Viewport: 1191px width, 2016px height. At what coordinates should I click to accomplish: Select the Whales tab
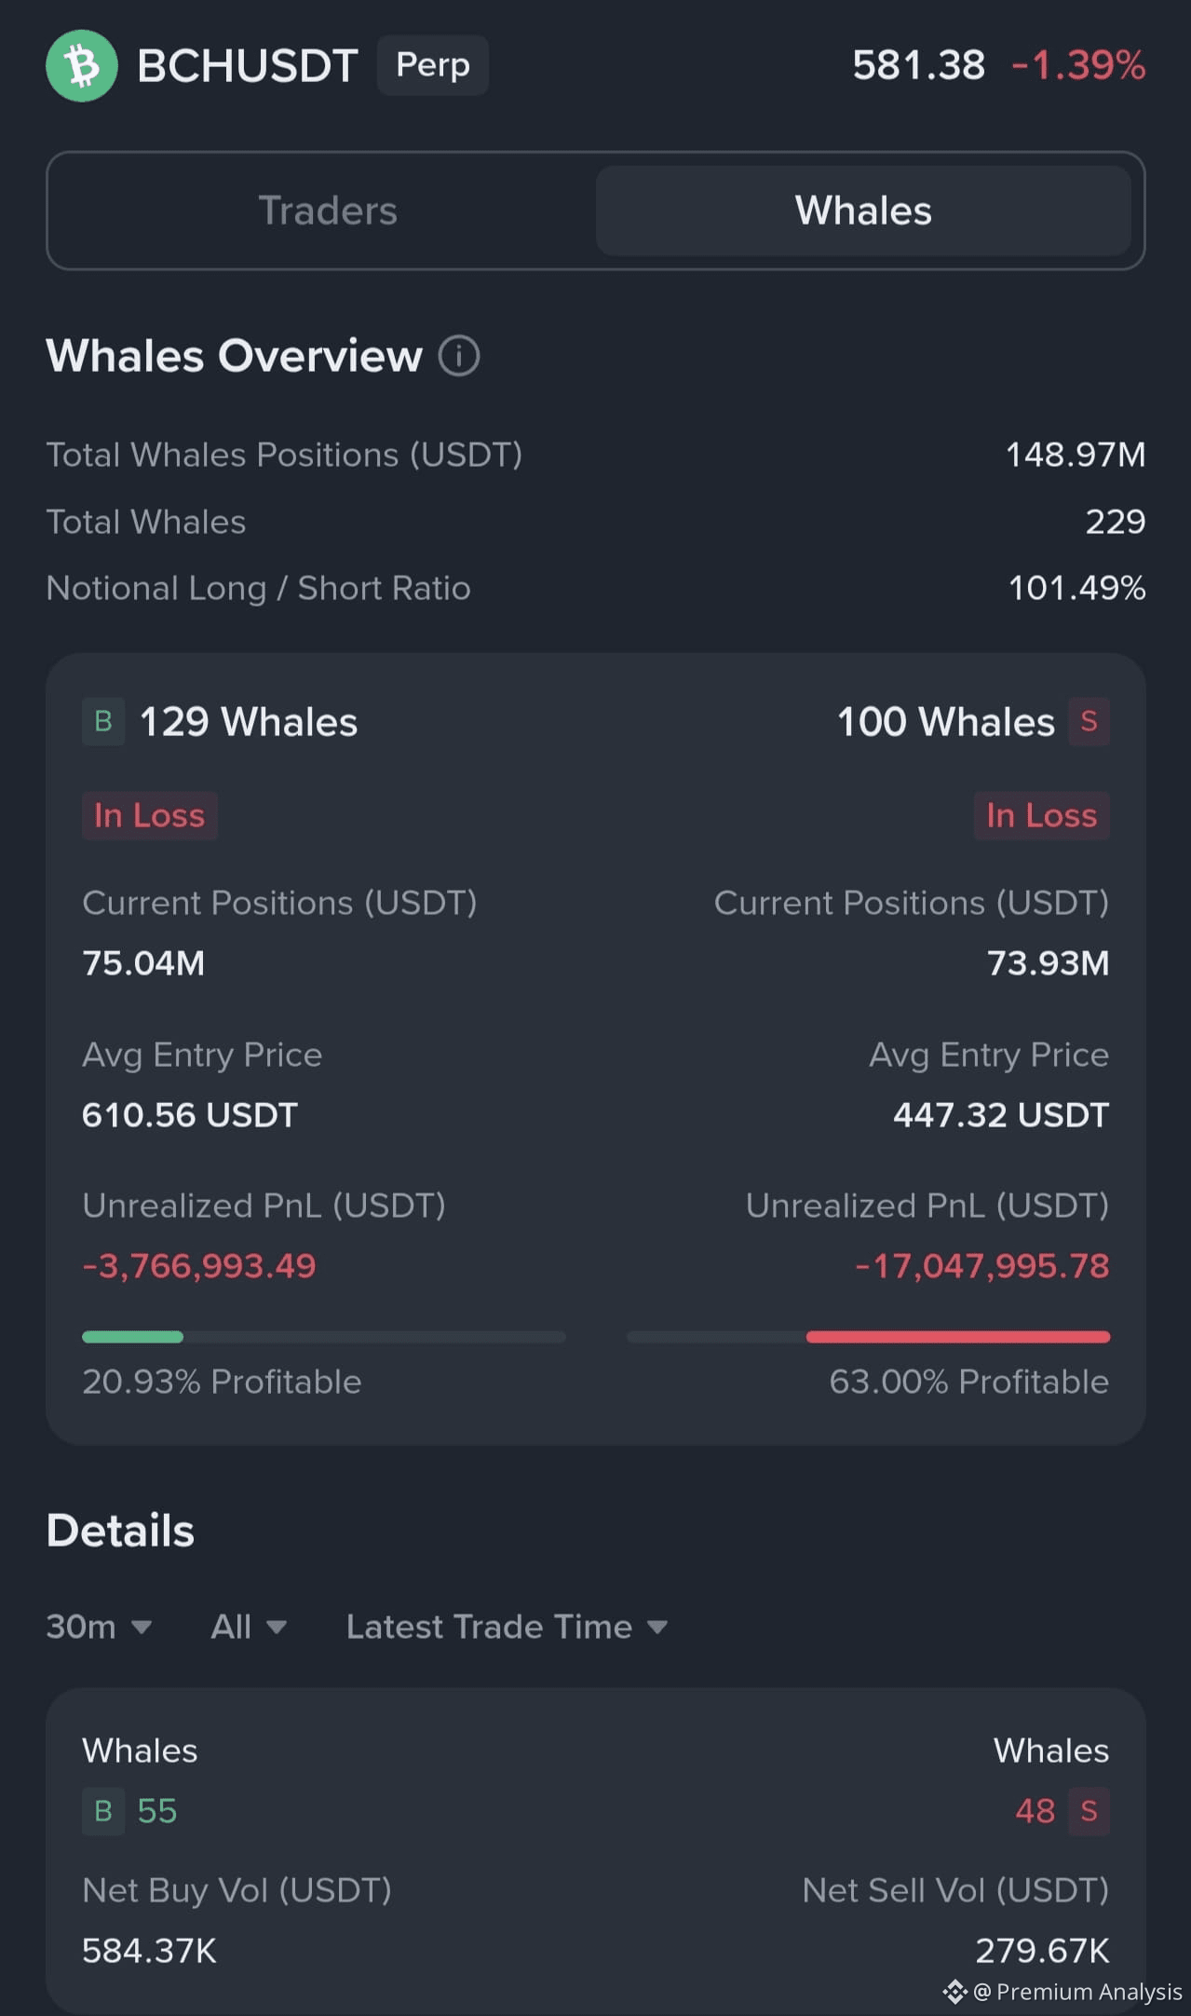click(863, 211)
